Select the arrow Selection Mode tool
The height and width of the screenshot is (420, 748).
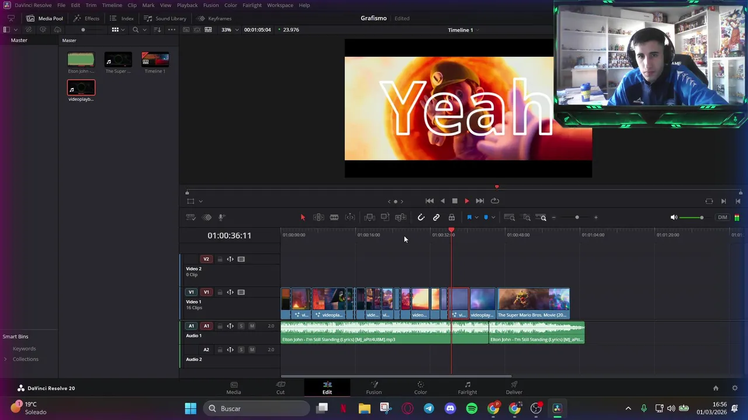click(x=303, y=218)
